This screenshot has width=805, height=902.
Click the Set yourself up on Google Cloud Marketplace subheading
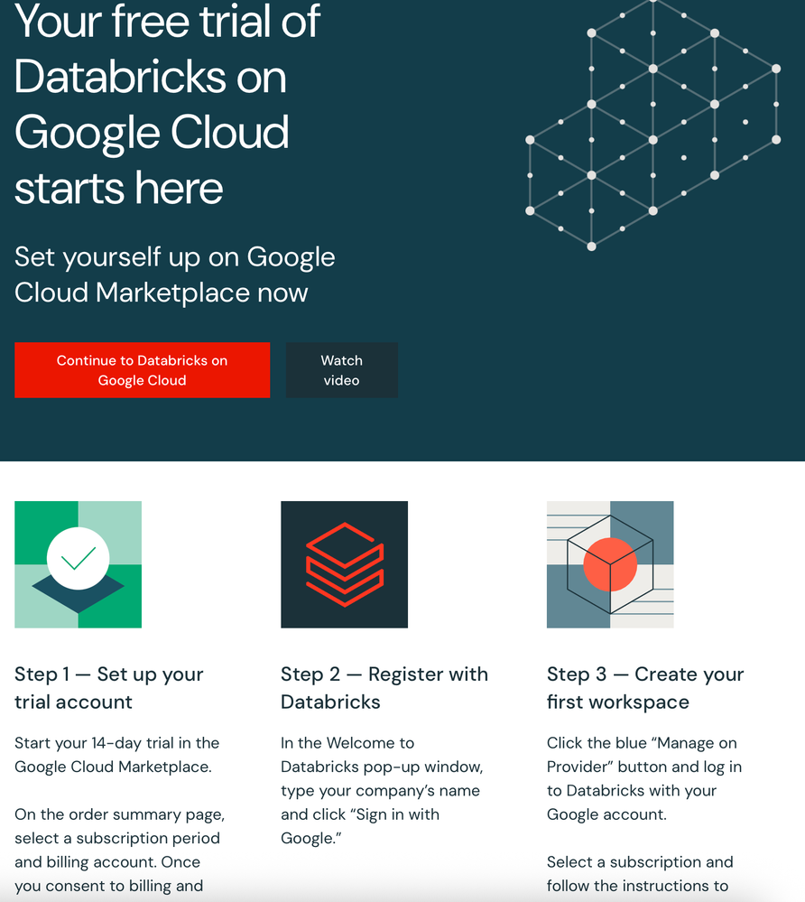175,274
